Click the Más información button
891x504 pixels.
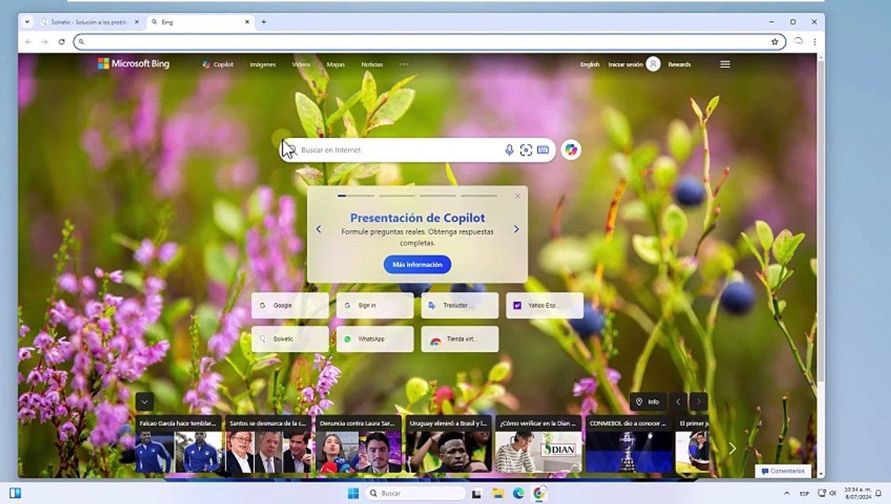[417, 265]
